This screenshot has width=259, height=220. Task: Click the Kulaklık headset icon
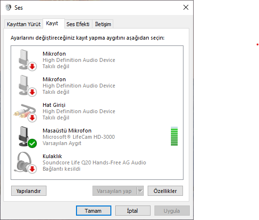tap(25, 162)
